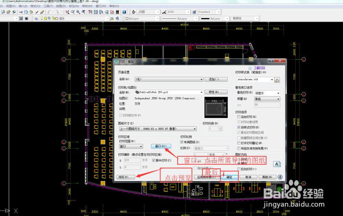Click the 窗口(O)< window select button

(161, 146)
